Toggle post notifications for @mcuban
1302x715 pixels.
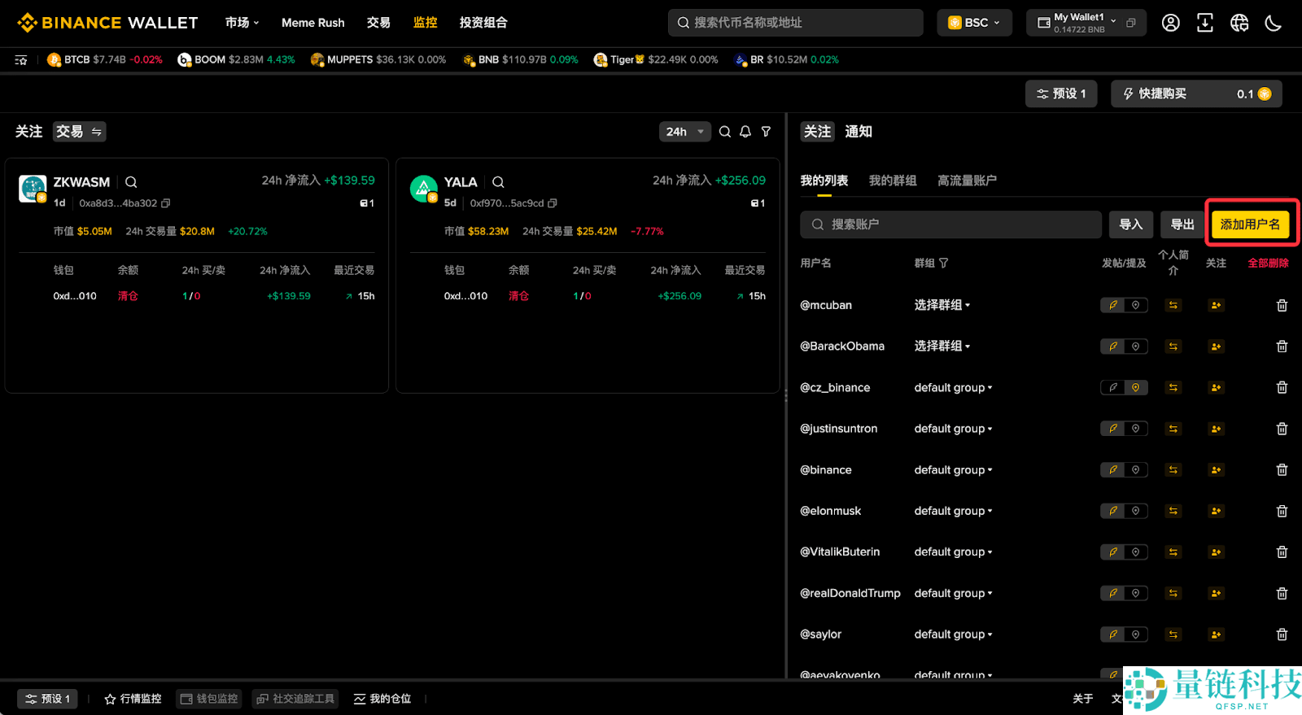(x=1112, y=305)
